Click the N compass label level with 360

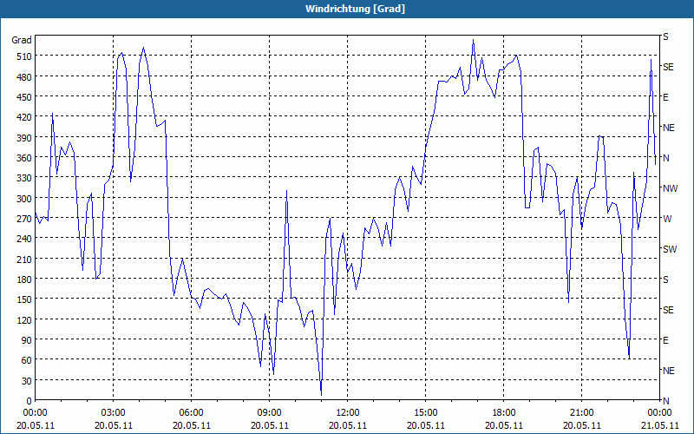pyautogui.click(x=666, y=158)
